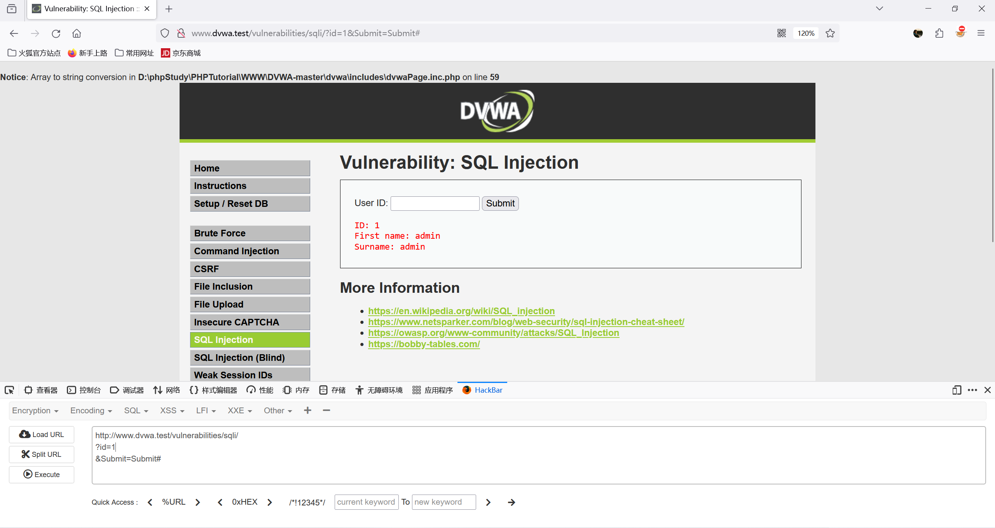The width and height of the screenshot is (995, 528).
Task: URL-decode with arrow left of %URL
Action: click(150, 502)
